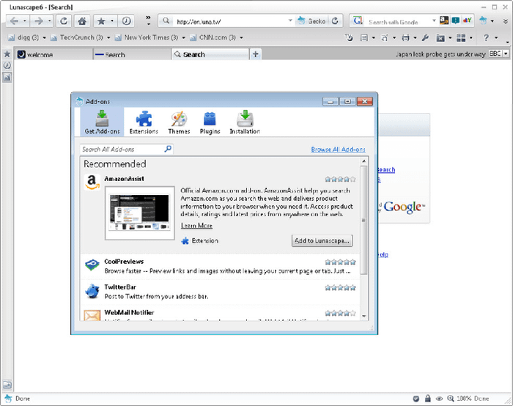Reload the page using the main toolbar refresh icon
The height and width of the screenshot is (406, 513).
pyautogui.click(x=64, y=21)
